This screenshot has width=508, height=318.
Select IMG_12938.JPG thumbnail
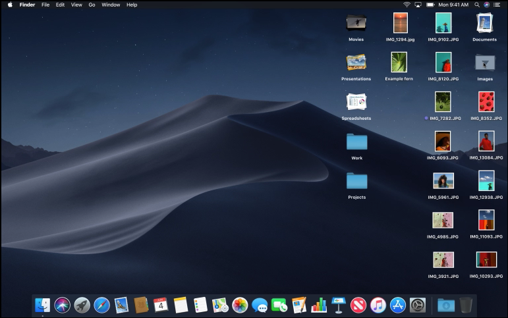click(x=486, y=180)
